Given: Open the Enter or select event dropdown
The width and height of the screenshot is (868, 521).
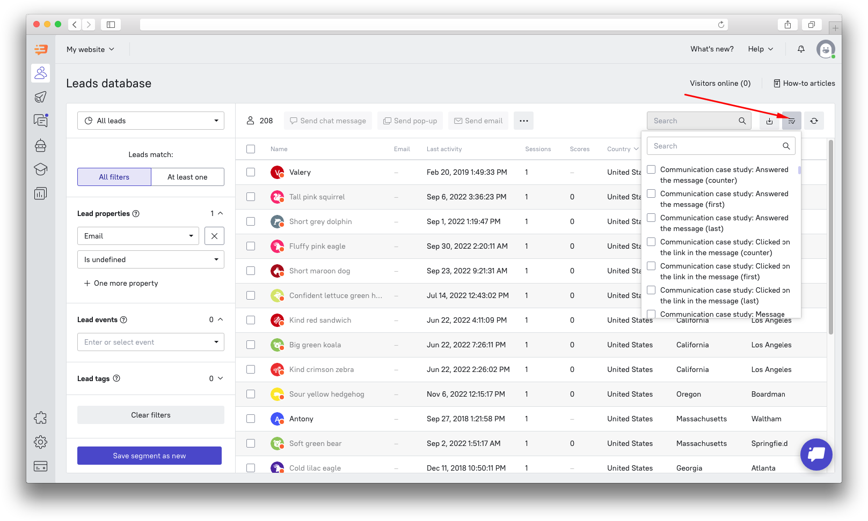Looking at the screenshot, I should click(x=151, y=342).
